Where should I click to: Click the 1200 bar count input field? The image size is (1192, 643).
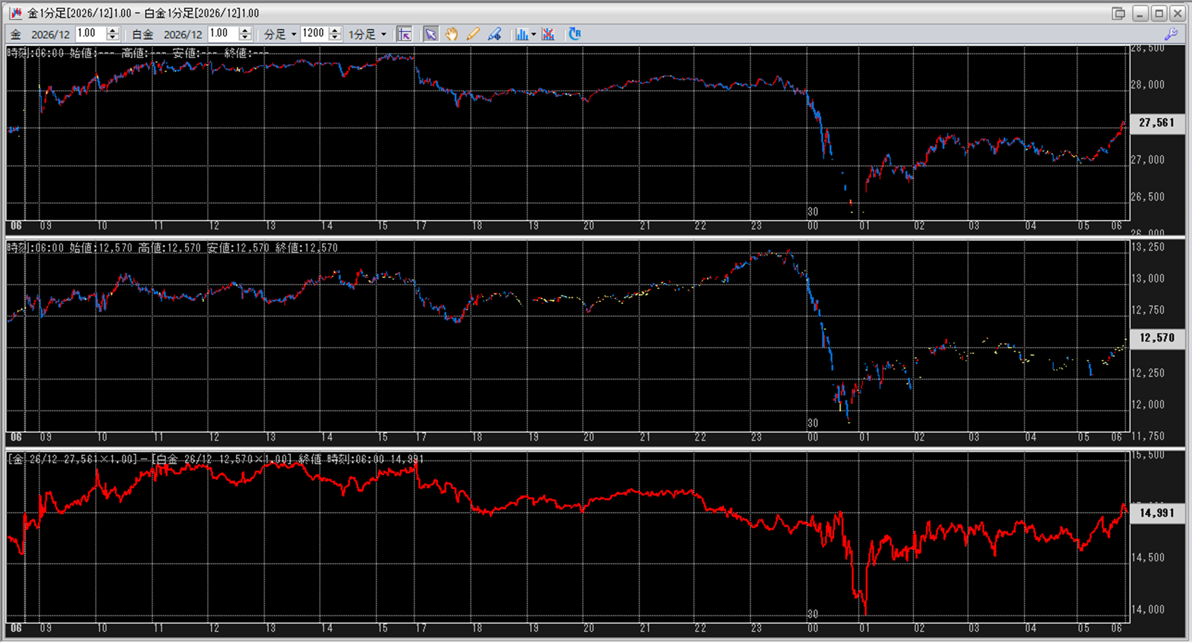tap(314, 34)
